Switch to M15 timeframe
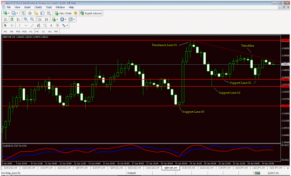 18,32
